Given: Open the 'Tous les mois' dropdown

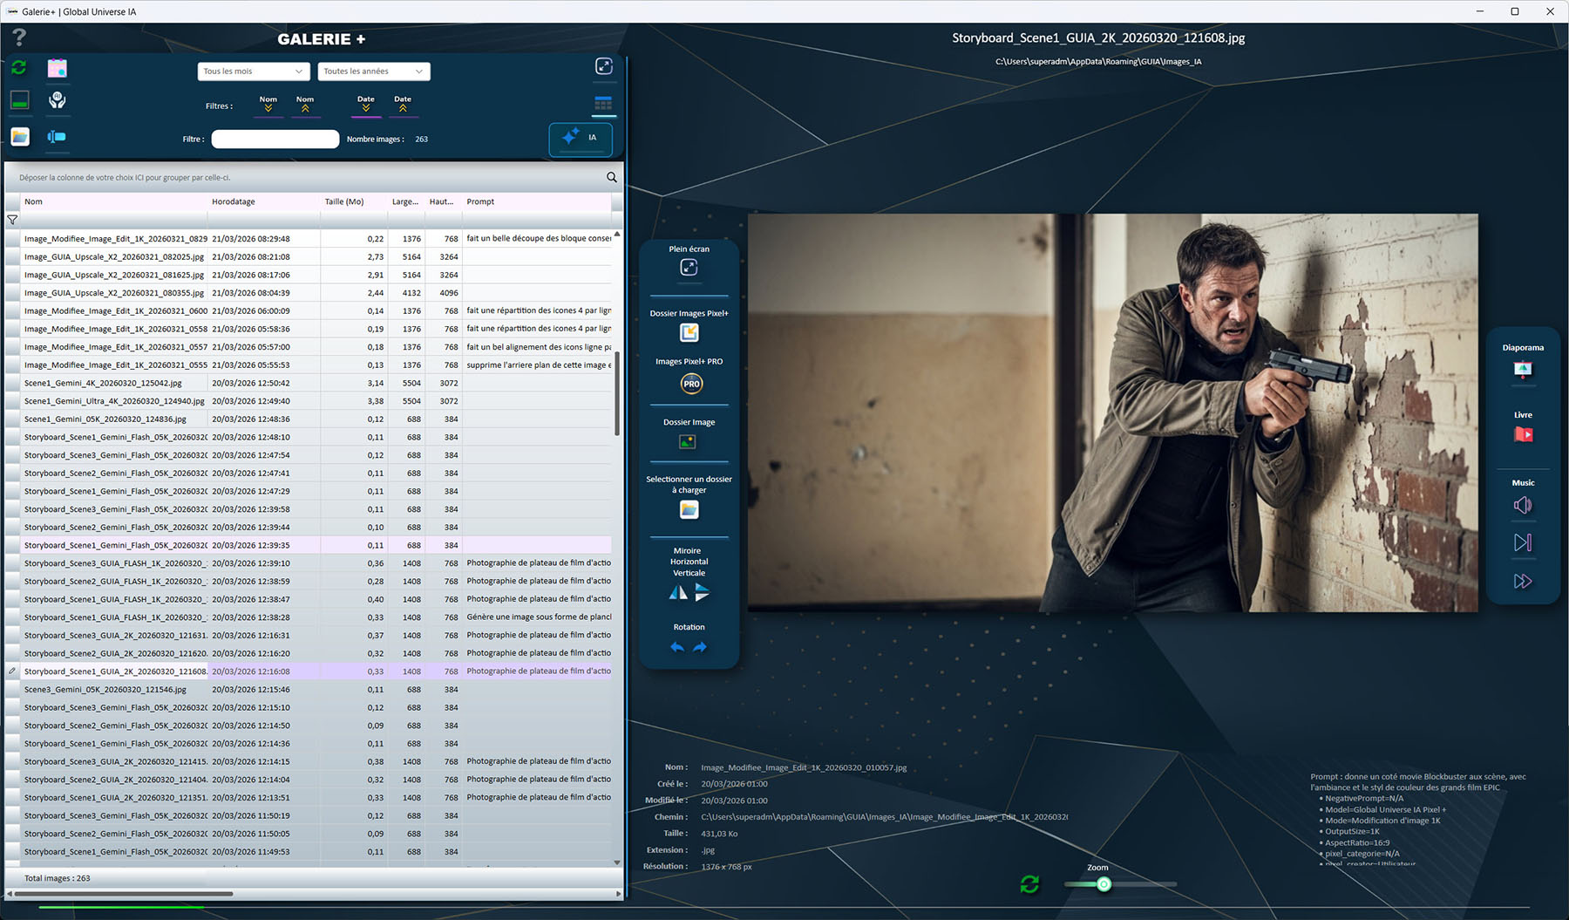Looking at the screenshot, I should tap(253, 72).
